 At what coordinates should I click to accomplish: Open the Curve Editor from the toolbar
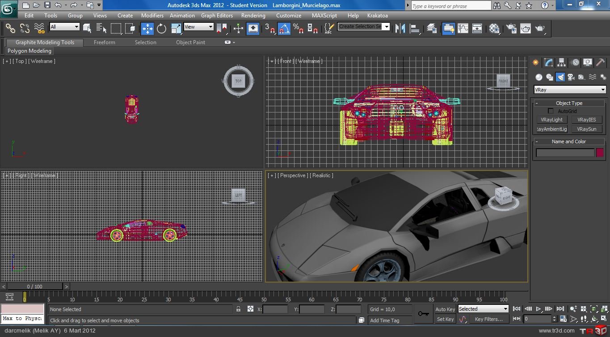tap(463, 29)
